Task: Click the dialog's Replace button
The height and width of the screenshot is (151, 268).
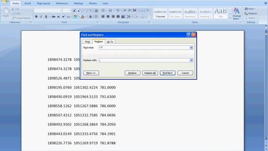Action: pyautogui.click(x=132, y=73)
